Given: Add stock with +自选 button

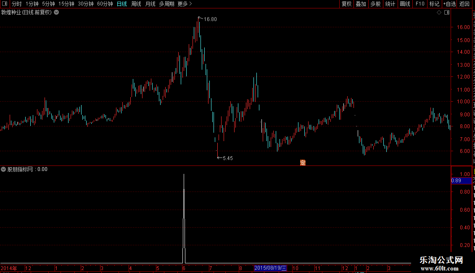Looking at the screenshot, I should click(x=449, y=4).
